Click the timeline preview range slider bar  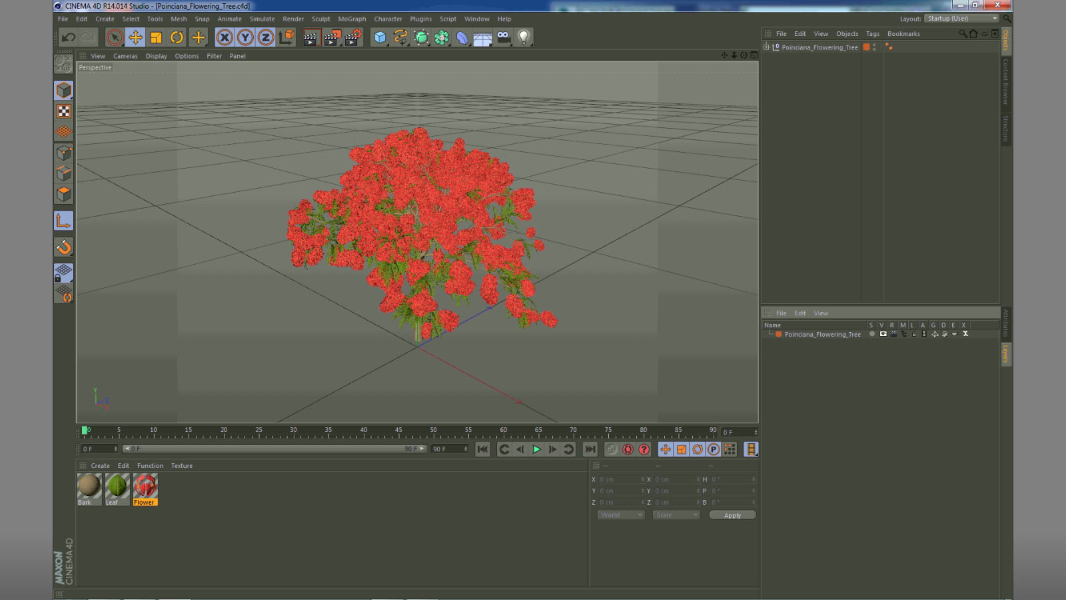(274, 449)
